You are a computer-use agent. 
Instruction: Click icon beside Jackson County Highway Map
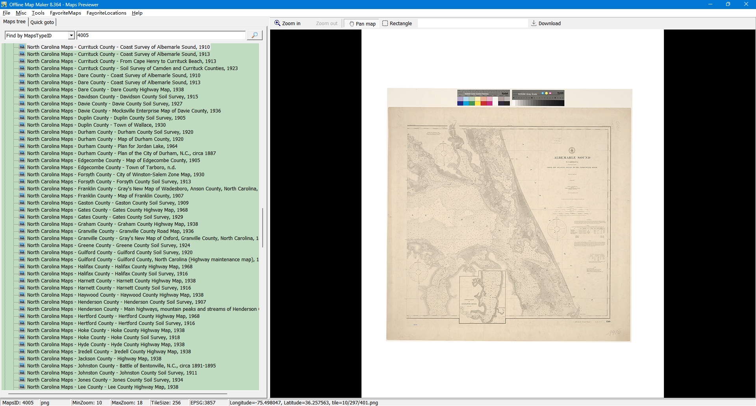click(22, 359)
